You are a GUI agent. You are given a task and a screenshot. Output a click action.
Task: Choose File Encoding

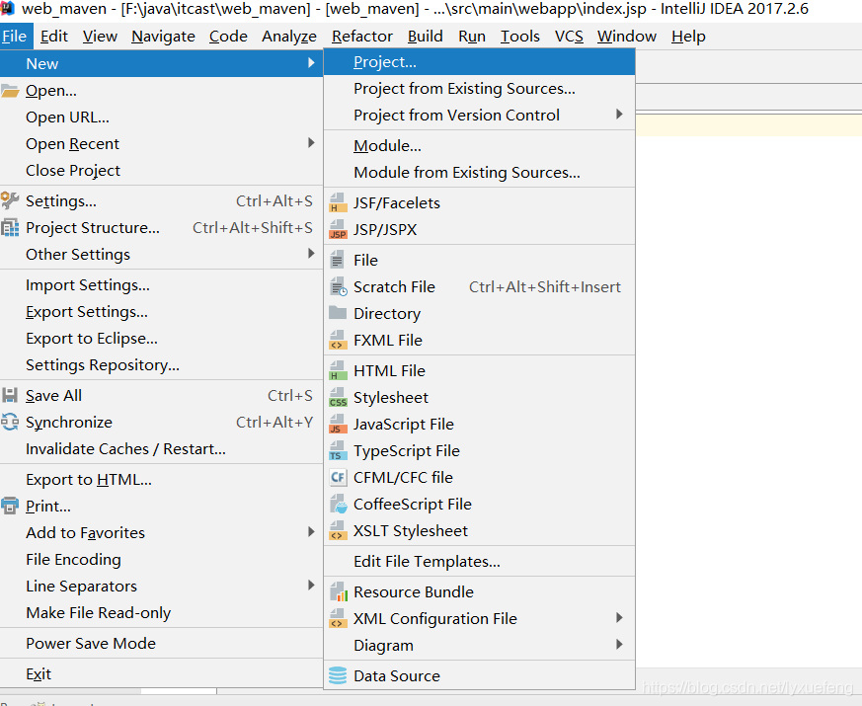click(x=161, y=559)
